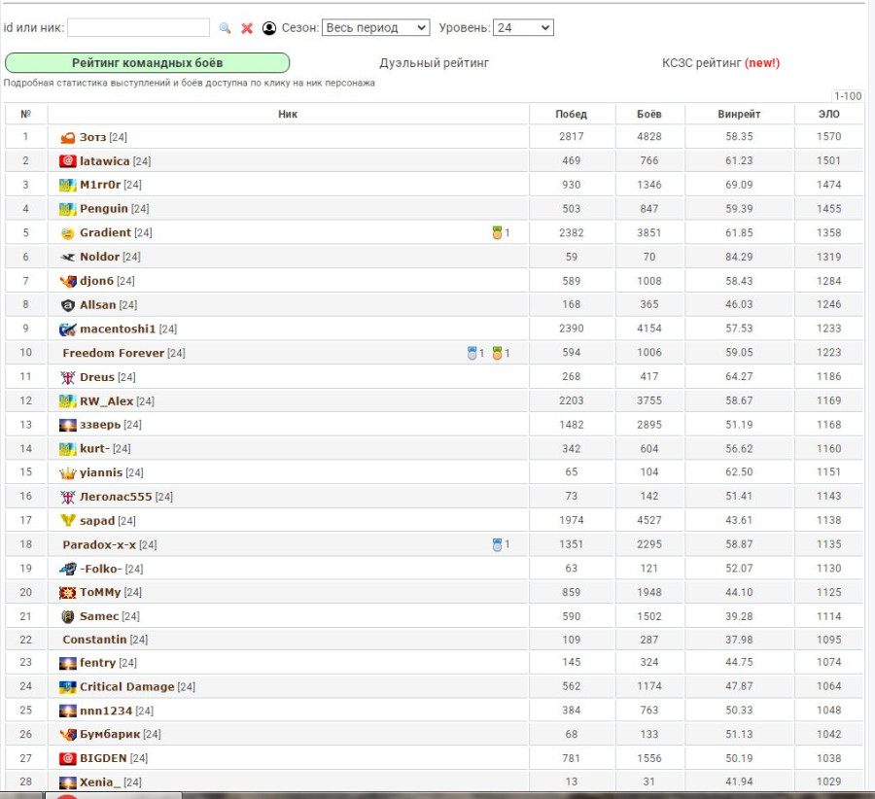This screenshot has height=799, width=875.
Task: Open the Critical Damage player profile
Action: coord(126,687)
